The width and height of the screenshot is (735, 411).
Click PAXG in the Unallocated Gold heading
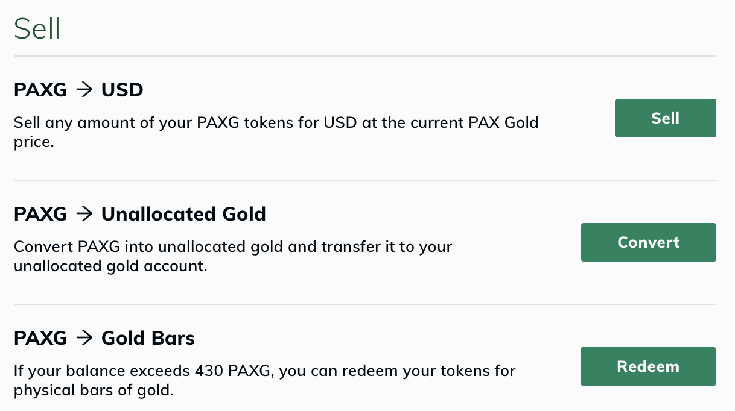[40, 214]
